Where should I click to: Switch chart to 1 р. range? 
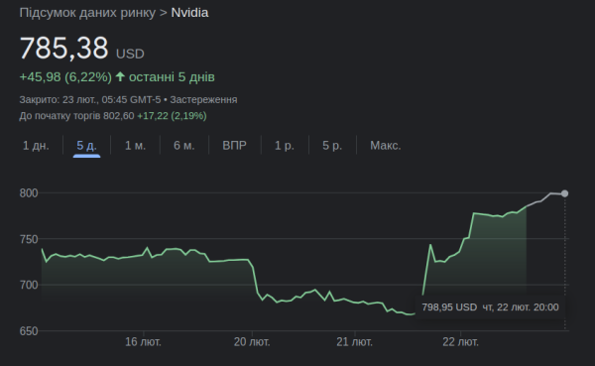285,146
